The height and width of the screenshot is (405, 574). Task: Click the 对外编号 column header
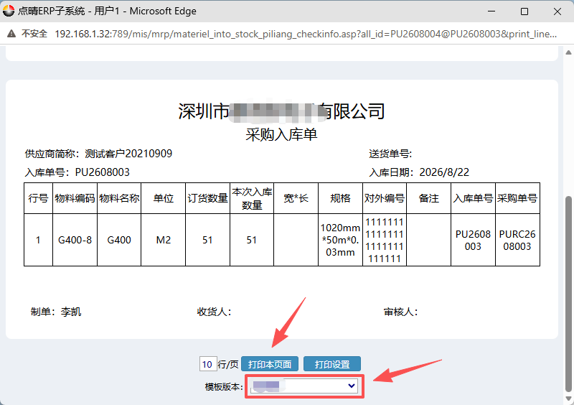(385, 198)
